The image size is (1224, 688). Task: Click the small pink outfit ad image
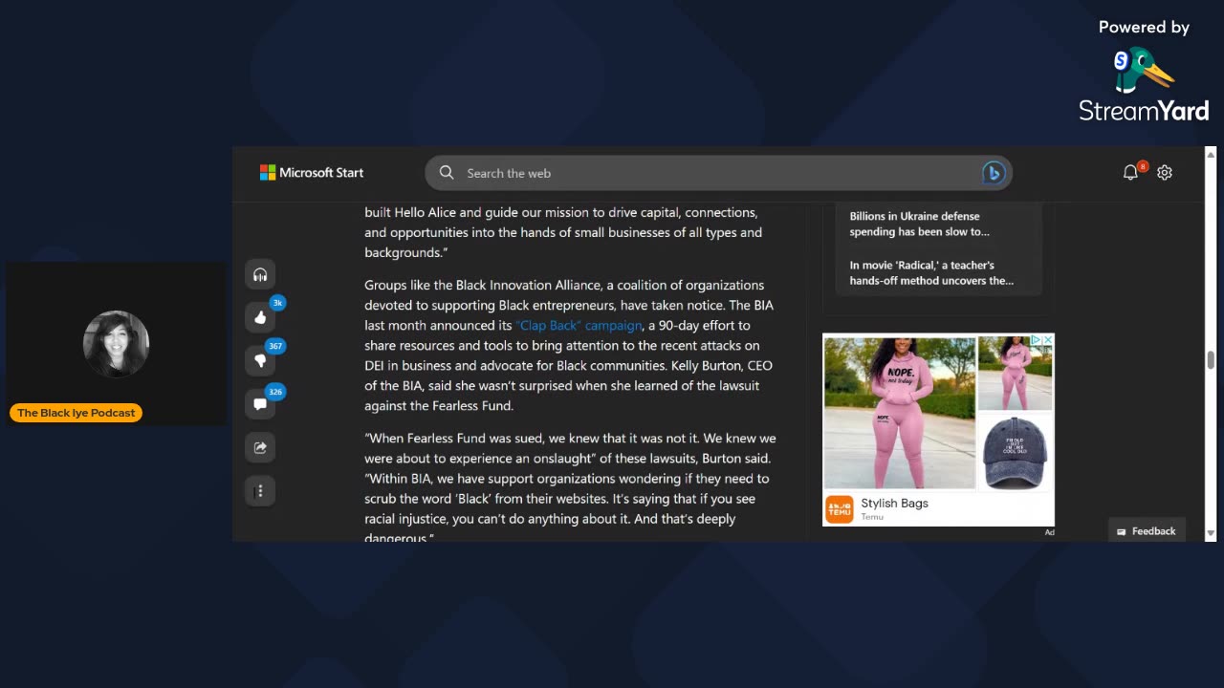[1016, 374]
